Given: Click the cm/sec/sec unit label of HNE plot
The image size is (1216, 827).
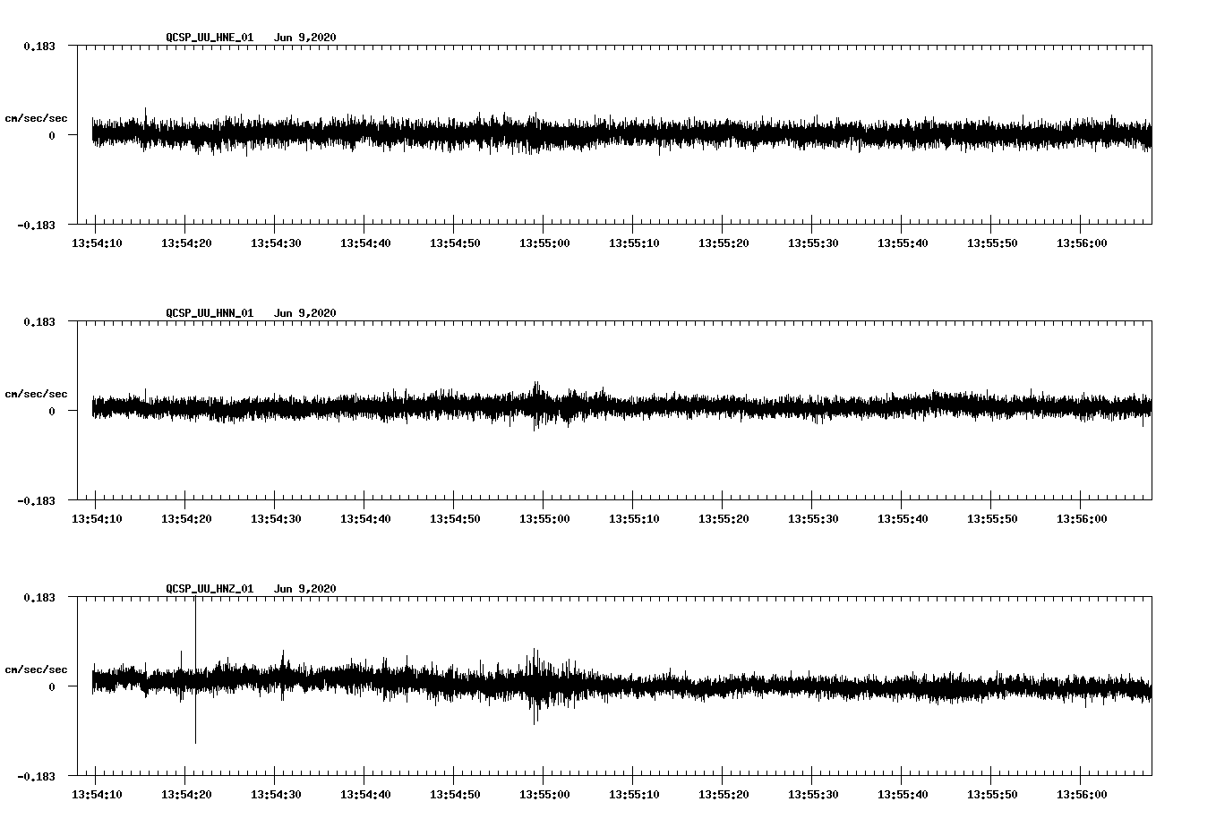Looking at the screenshot, I should point(36,119).
